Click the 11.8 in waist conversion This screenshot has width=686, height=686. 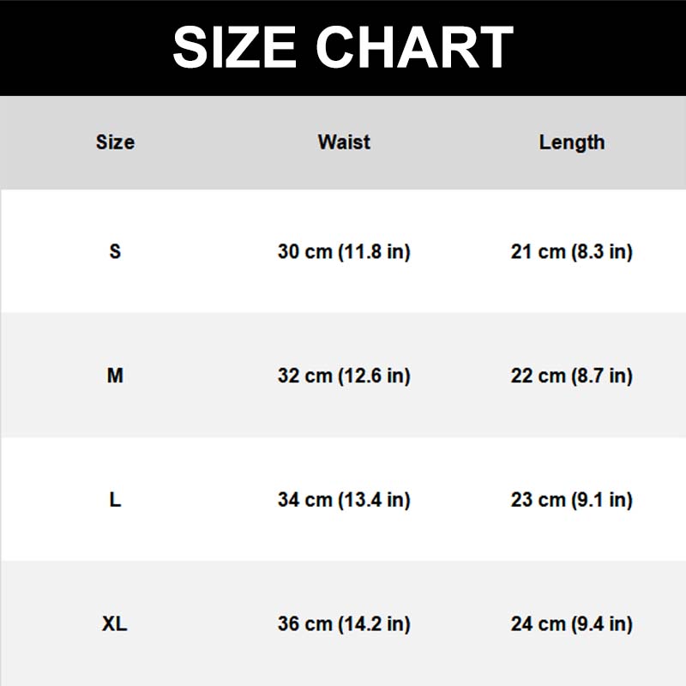click(375, 252)
